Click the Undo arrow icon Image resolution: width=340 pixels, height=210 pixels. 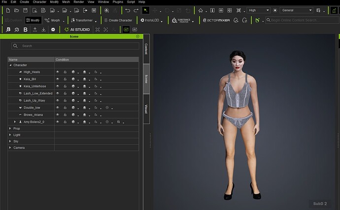(x=128, y=10)
